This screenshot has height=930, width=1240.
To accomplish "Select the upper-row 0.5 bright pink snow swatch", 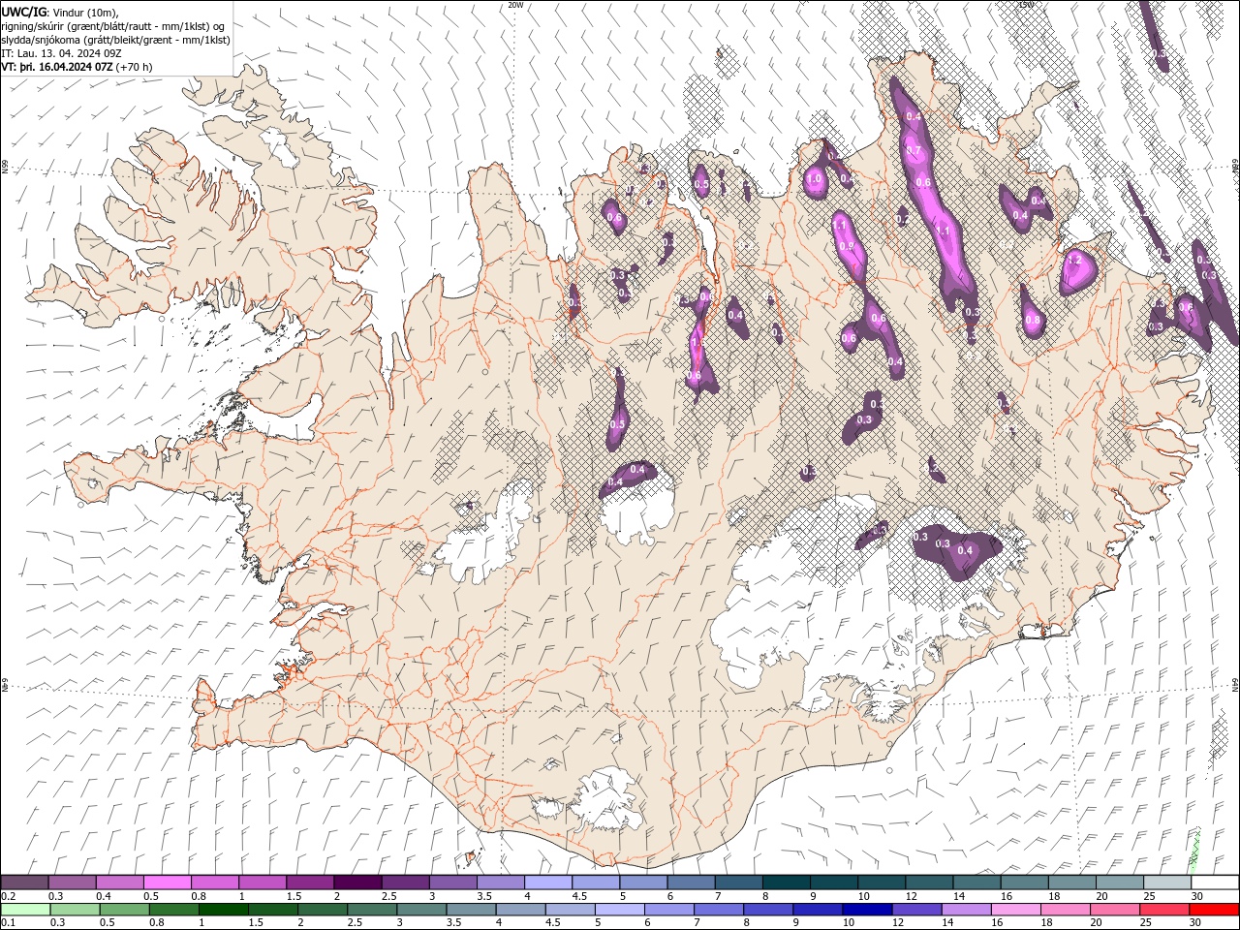I will (x=168, y=882).
